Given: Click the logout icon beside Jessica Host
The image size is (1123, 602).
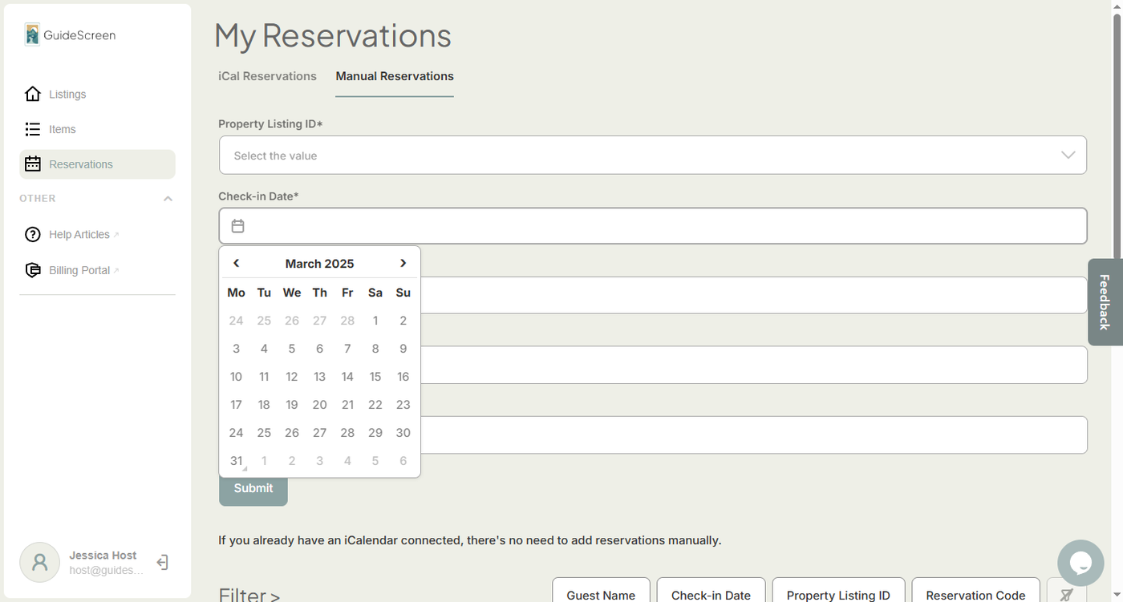Looking at the screenshot, I should (x=162, y=563).
